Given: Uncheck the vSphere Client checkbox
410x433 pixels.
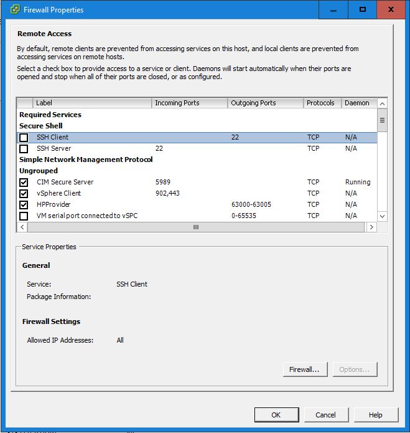Looking at the screenshot, I should (24, 194).
